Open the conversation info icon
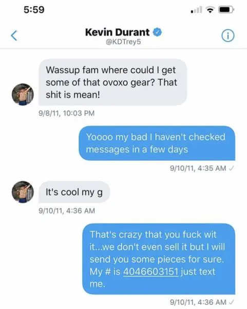 tap(228, 36)
